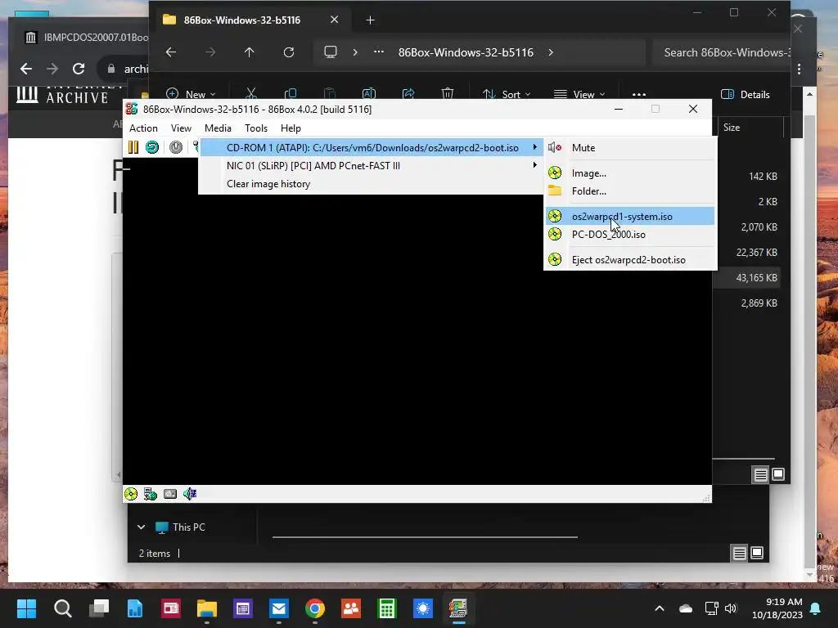The height and width of the screenshot is (628, 838).
Task: Open File Explorer from the taskbar
Action: click(x=207, y=608)
